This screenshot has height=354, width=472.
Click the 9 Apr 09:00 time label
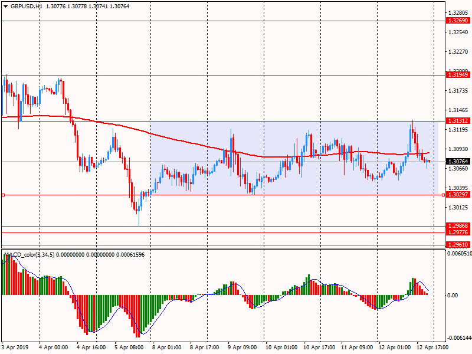[x=242, y=348]
